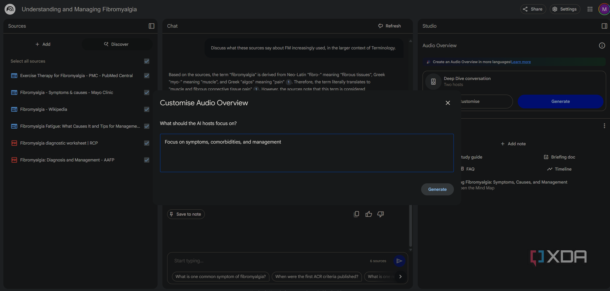The height and width of the screenshot is (291, 610).
Task: Open the Share button
Action: click(x=533, y=9)
